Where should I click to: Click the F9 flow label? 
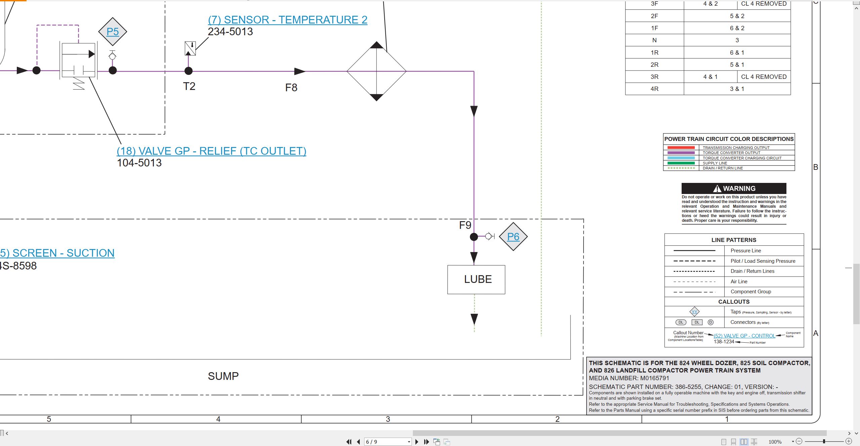click(x=465, y=225)
